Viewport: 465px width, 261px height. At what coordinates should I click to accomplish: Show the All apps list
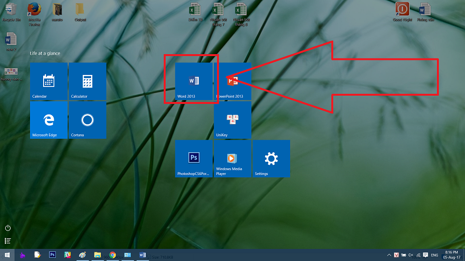point(8,241)
